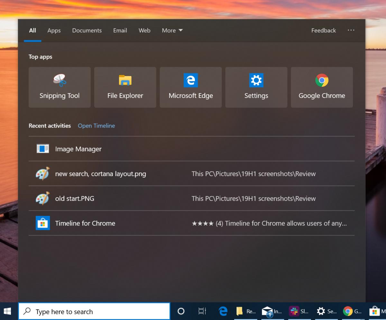
Task: Click the Cortana circle on the taskbar
Action: pyautogui.click(x=181, y=311)
